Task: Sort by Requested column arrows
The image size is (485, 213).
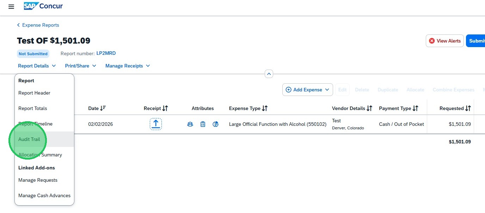Action: point(468,108)
